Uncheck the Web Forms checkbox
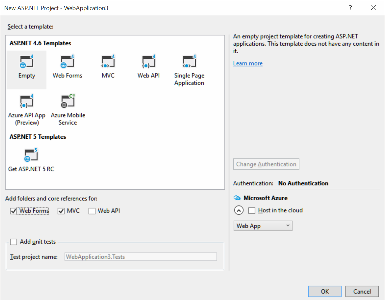The image size is (385, 300). click(13, 211)
